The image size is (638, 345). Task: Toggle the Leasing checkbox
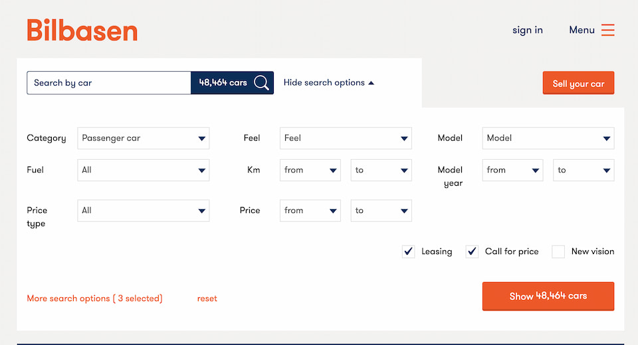click(x=409, y=251)
